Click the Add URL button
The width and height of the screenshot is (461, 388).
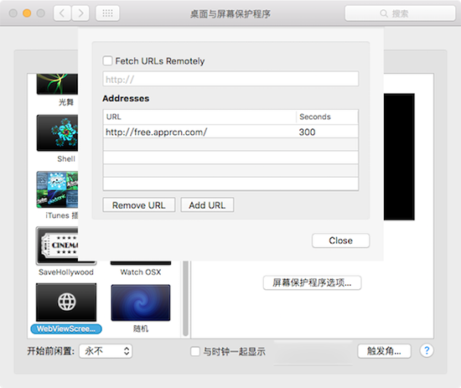pos(207,204)
